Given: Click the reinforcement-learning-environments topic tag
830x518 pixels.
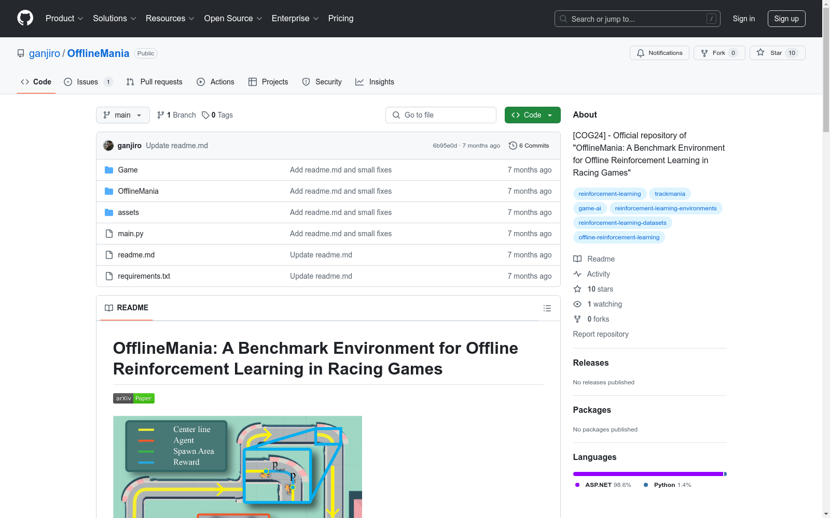Looking at the screenshot, I should point(666,208).
